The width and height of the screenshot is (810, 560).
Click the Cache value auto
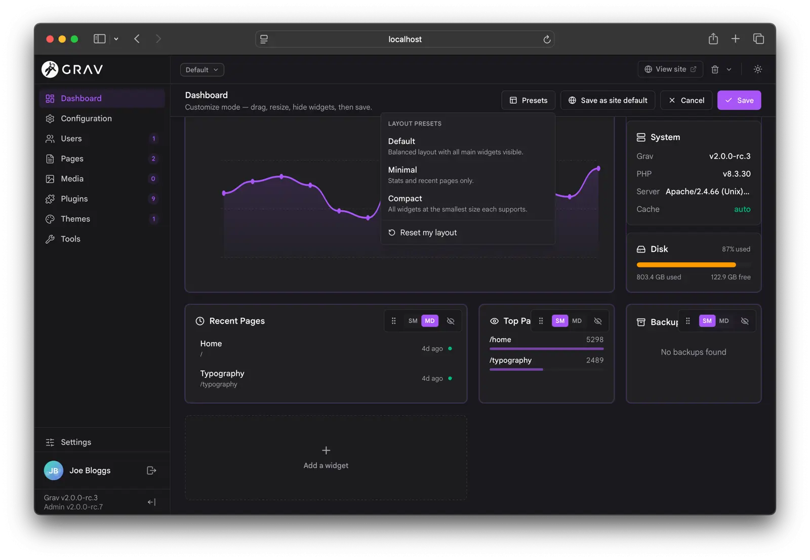tap(742, 209)
